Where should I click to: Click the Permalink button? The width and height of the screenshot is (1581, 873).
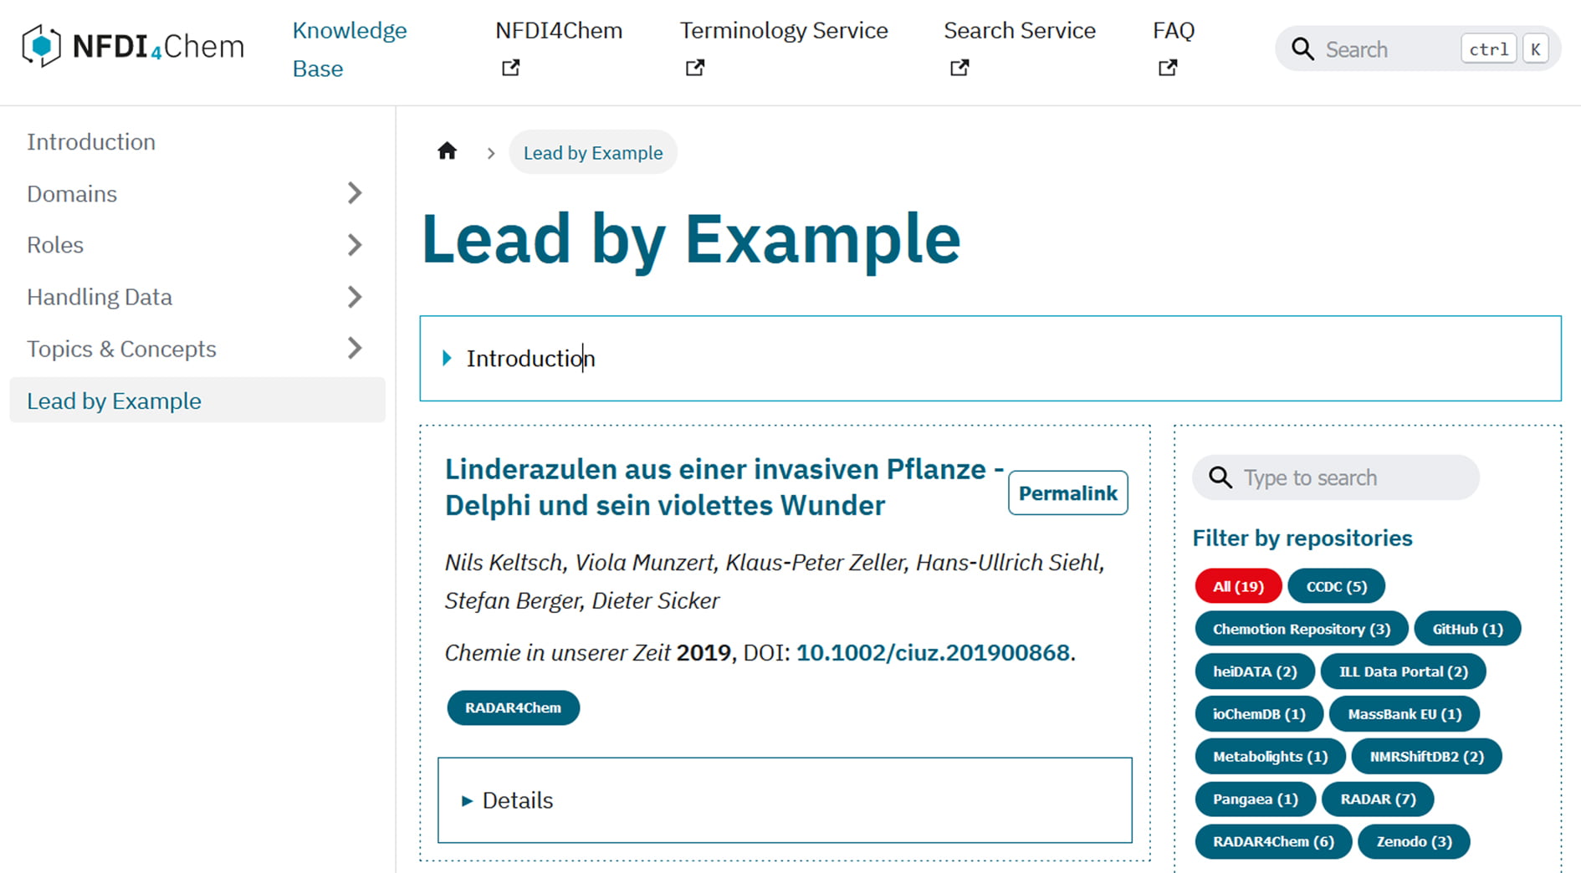click(1067, 493)
